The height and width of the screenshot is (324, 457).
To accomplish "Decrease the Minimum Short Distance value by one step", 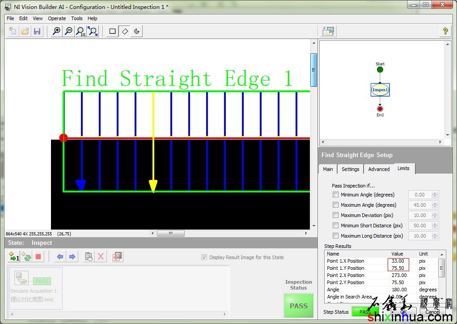I will click(x=435, y=227).
